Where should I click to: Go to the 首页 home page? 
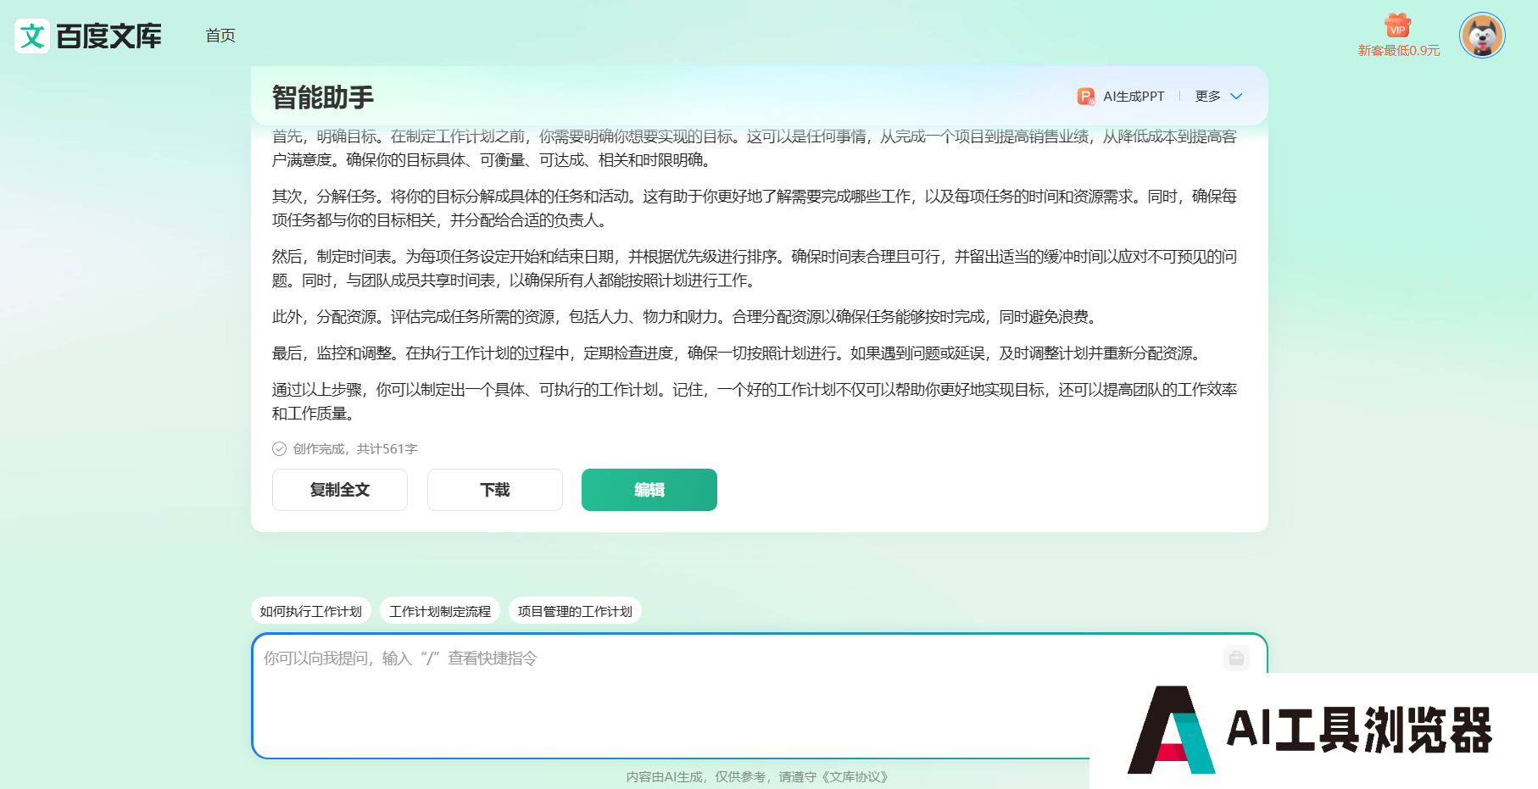pyautogui.click(x=220, y=36)
